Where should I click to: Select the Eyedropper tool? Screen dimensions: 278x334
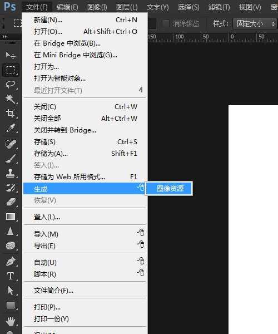point(10,128)
